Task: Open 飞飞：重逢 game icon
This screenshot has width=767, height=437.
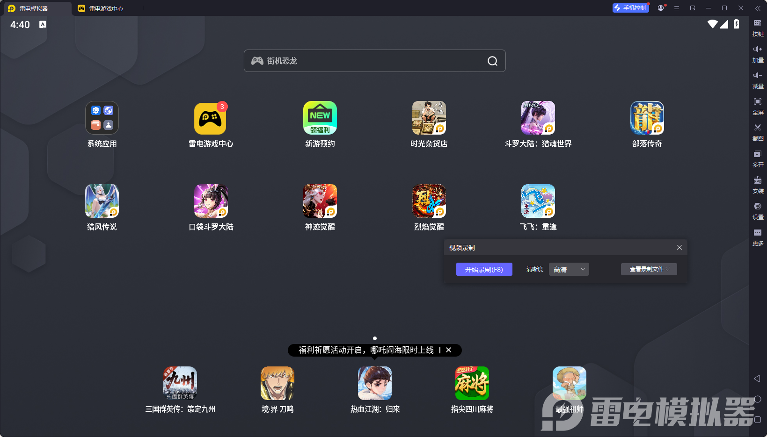Action: coord(538,201)
